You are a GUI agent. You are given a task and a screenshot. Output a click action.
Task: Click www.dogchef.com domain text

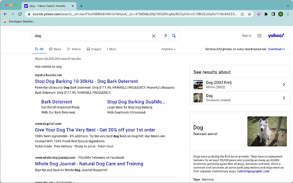[x=48, y=124]
